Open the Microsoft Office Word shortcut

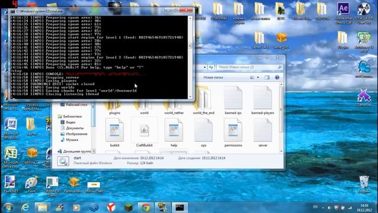point(11,128)
